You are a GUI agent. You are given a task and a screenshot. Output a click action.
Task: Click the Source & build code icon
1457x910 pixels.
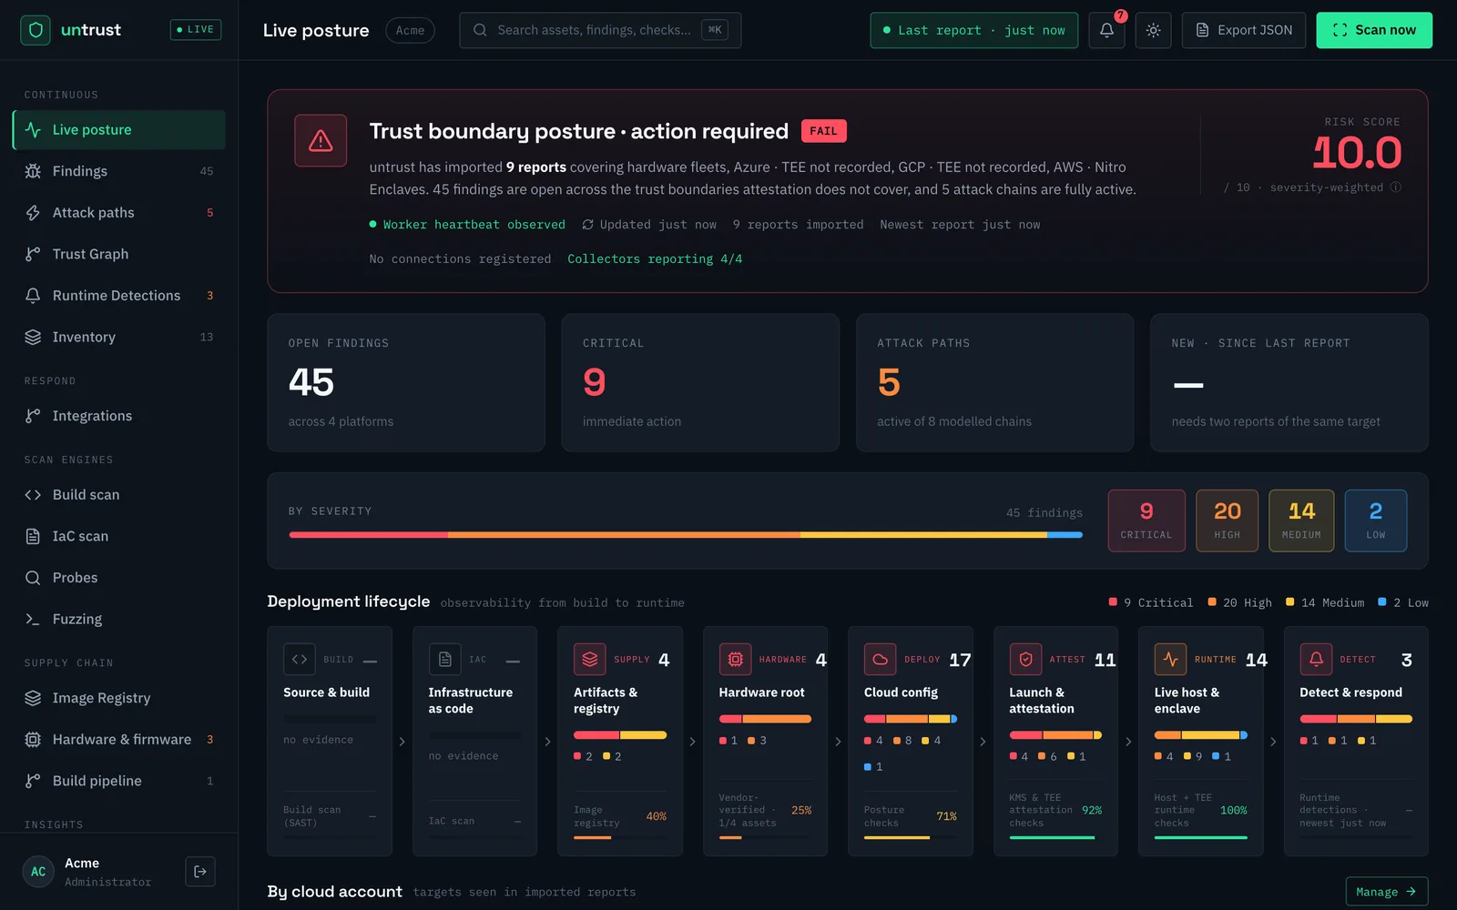(300, 659)
